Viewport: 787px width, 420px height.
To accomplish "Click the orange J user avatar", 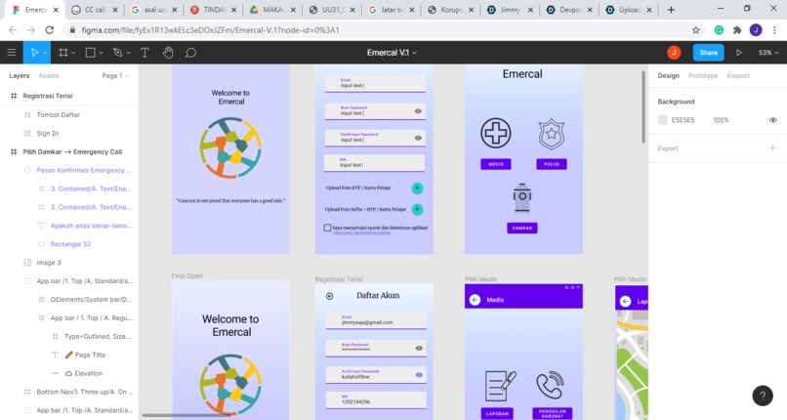I will (674, 52).
